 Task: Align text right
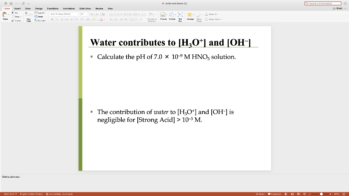(x=121, y=19)
